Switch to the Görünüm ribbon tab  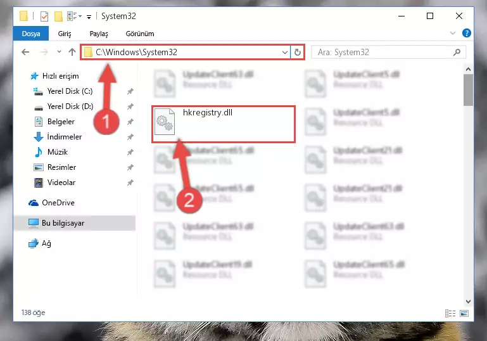140,34
